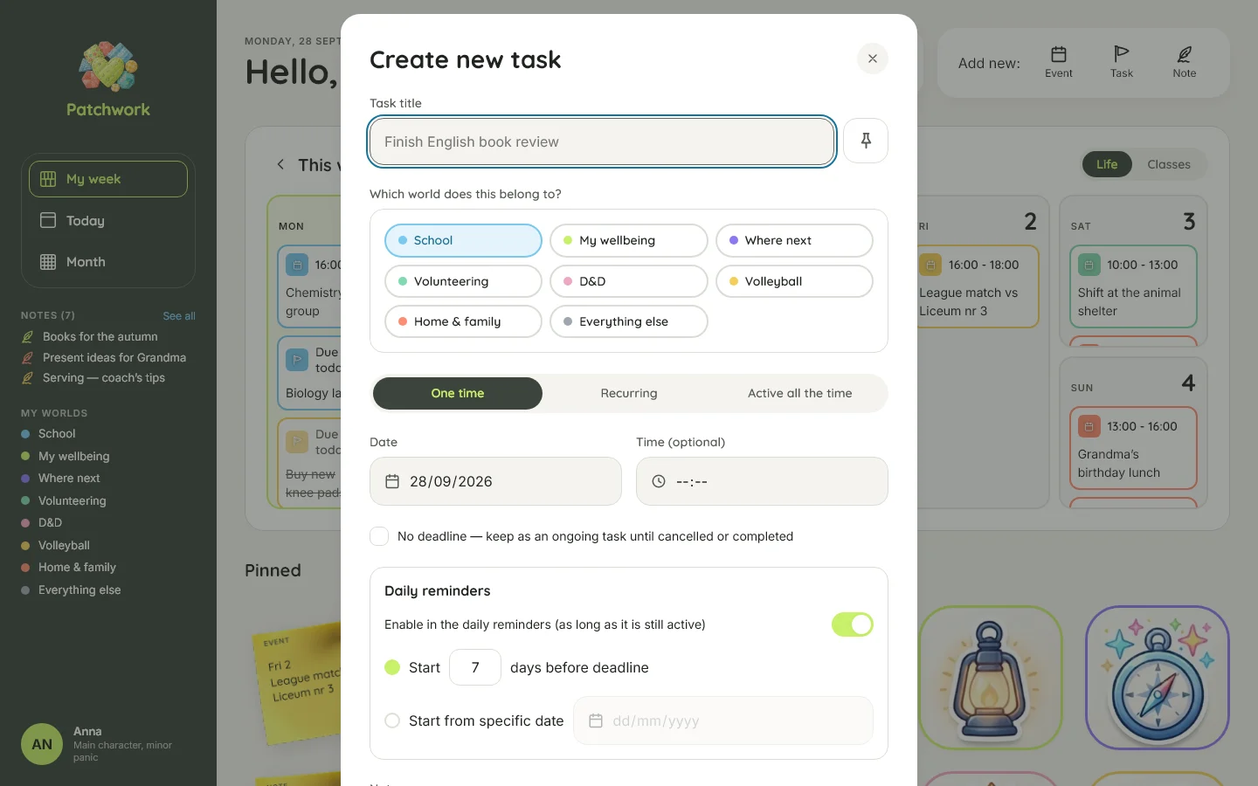Open the specific start date dd/mm/yyyy field
Screen dimensions: 1258x786
pos(723,720)
